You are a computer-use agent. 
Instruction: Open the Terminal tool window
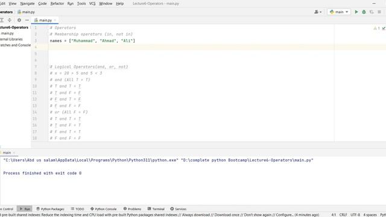(x=156, y=209)
